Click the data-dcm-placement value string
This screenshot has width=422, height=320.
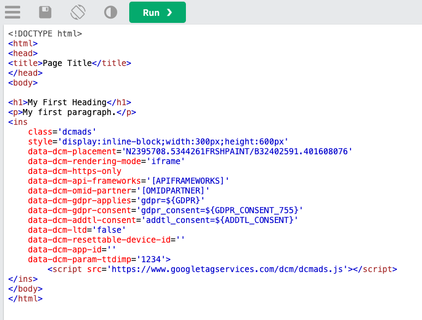coord(237,152)
